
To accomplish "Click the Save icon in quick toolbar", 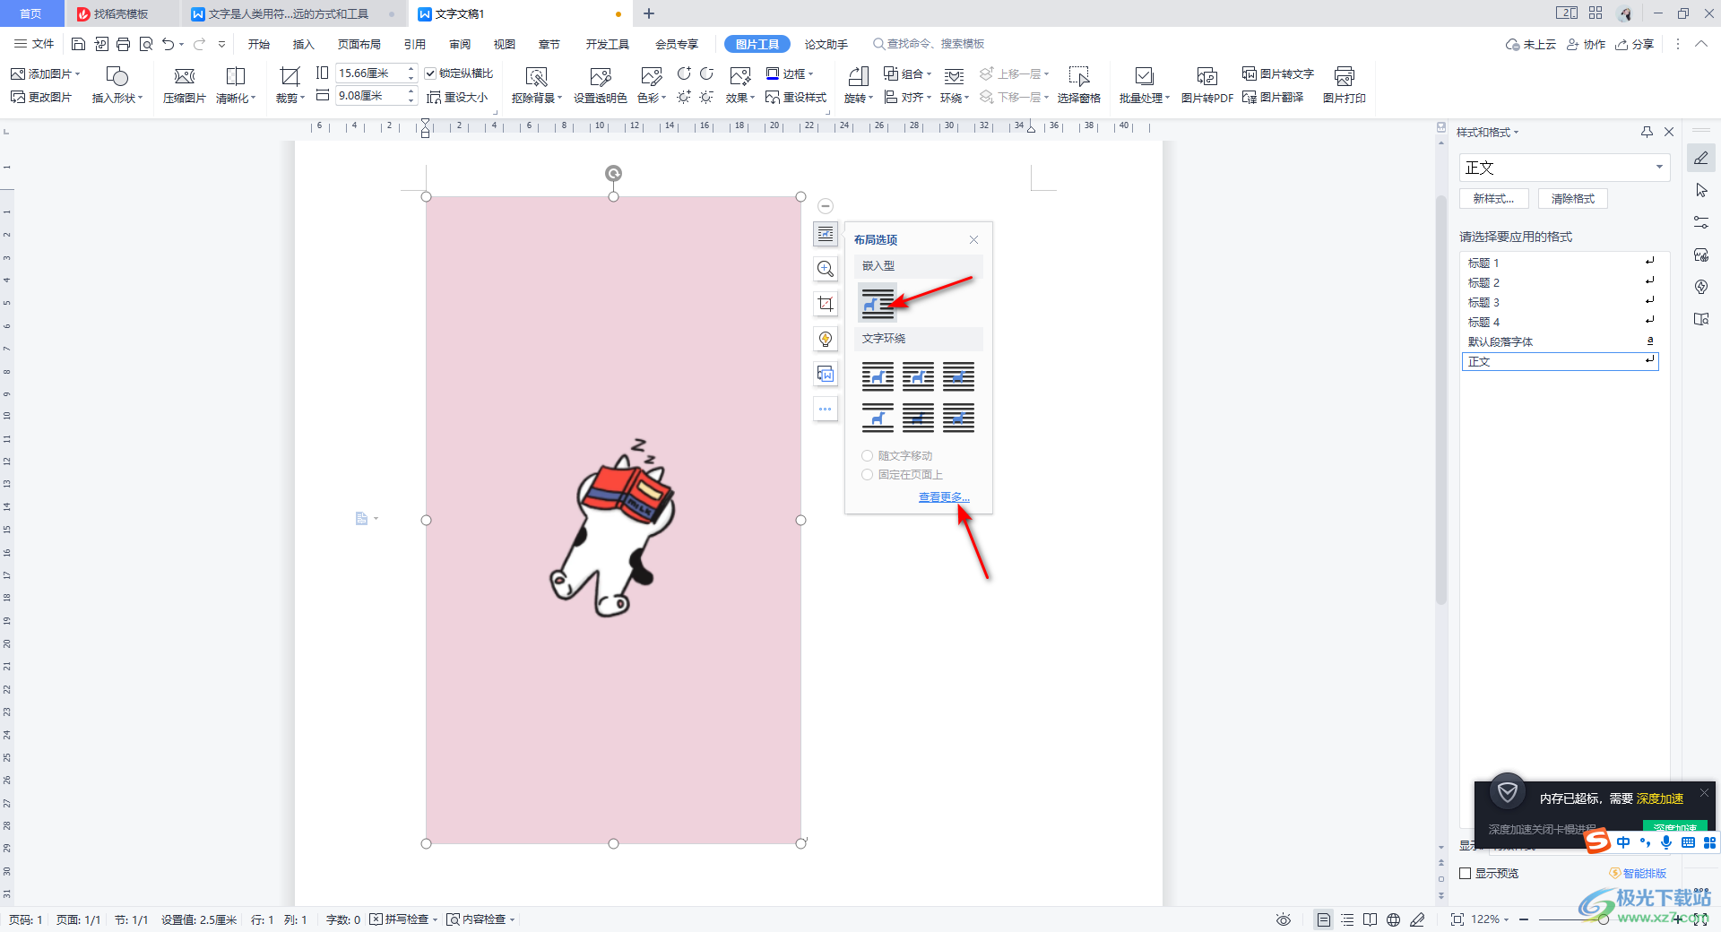I will click(78, 44).
